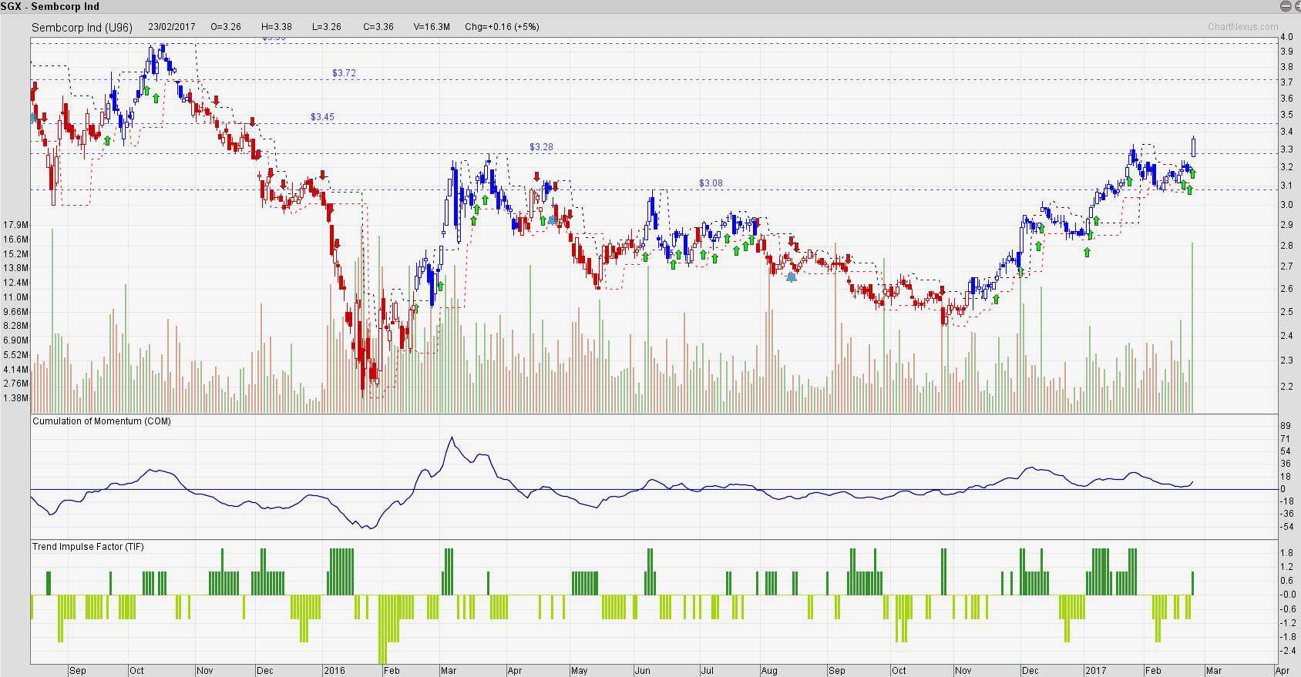Click the 'May' month label on time axis
The width and height of the screenshot is (1301, 677).
(579, 671)
